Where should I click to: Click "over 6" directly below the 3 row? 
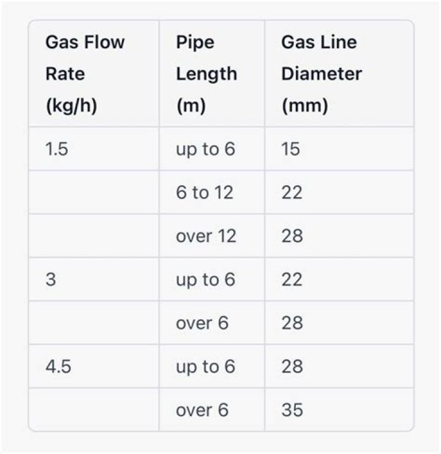(x=202, y=323)
